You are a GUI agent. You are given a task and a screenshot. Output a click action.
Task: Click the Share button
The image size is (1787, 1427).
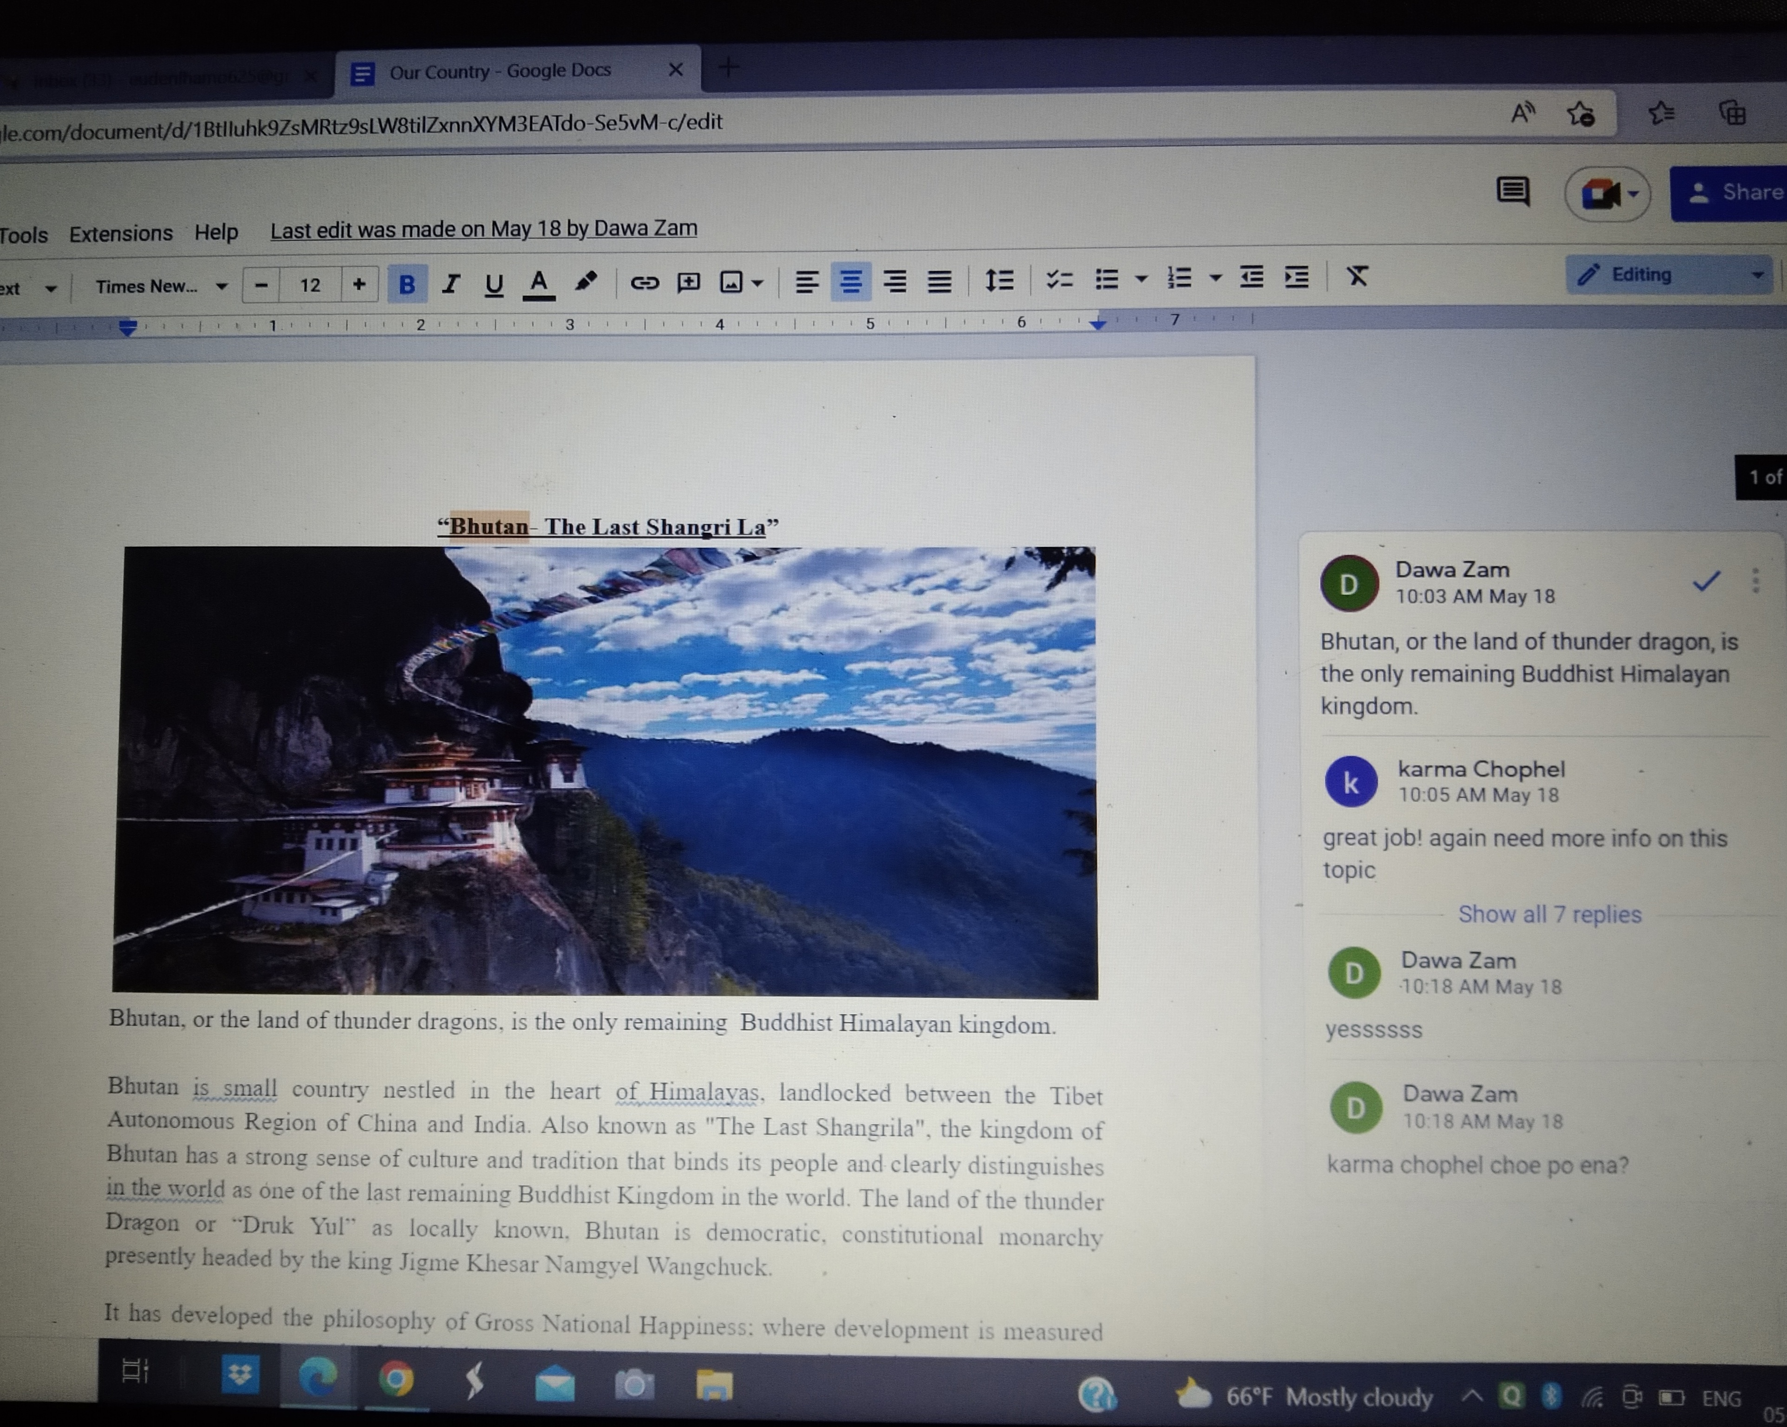coord(1731,193)
